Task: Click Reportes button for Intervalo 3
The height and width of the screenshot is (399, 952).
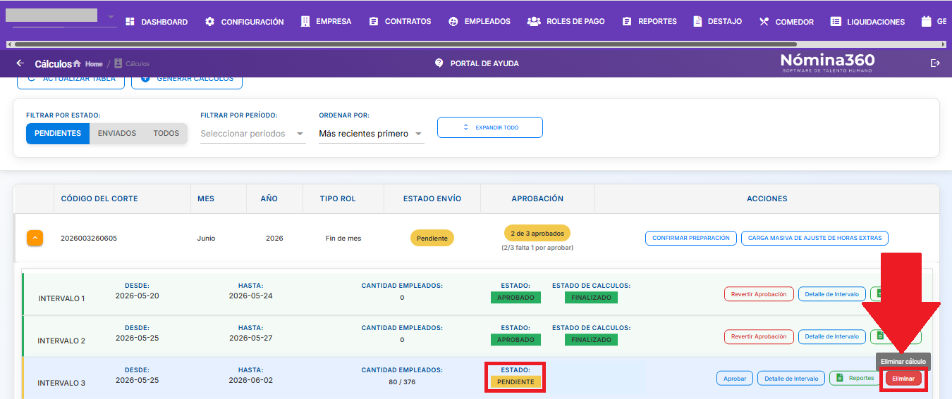Action: 855,378
